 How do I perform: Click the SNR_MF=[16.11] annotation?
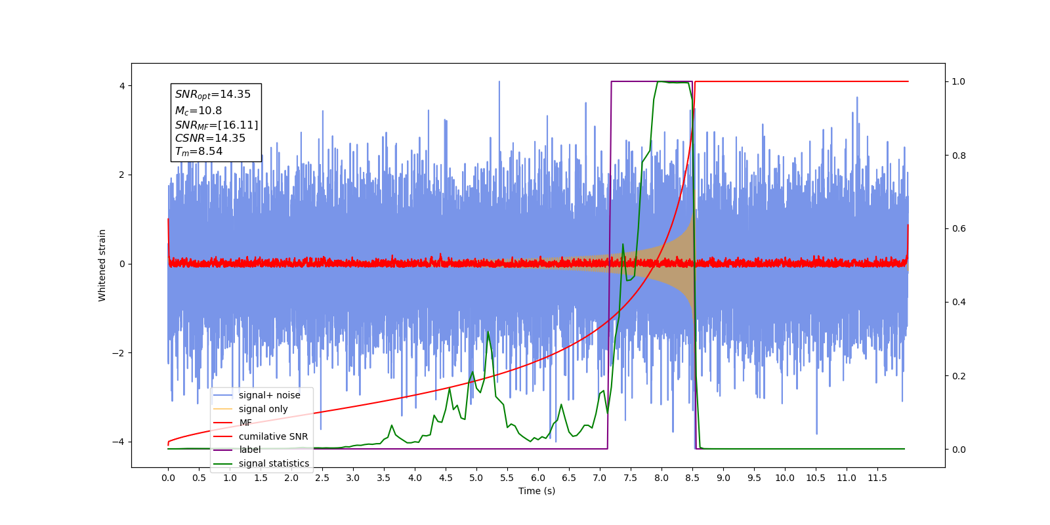click(217, 125)
